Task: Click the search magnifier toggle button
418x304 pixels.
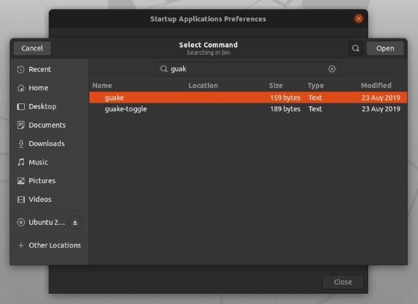Action: (x=356, y=49)
